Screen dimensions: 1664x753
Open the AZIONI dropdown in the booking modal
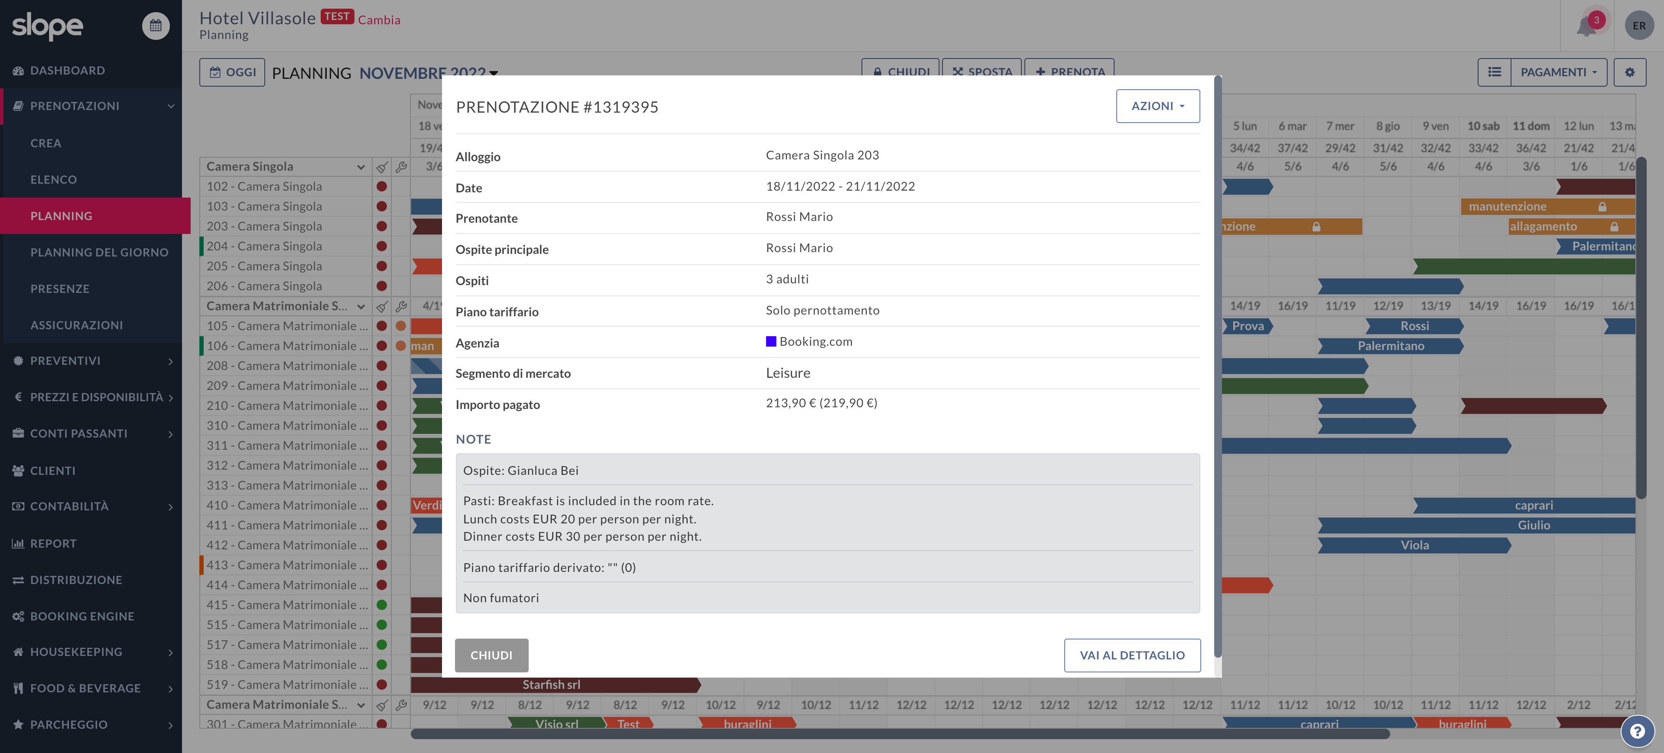point(1157,106)
